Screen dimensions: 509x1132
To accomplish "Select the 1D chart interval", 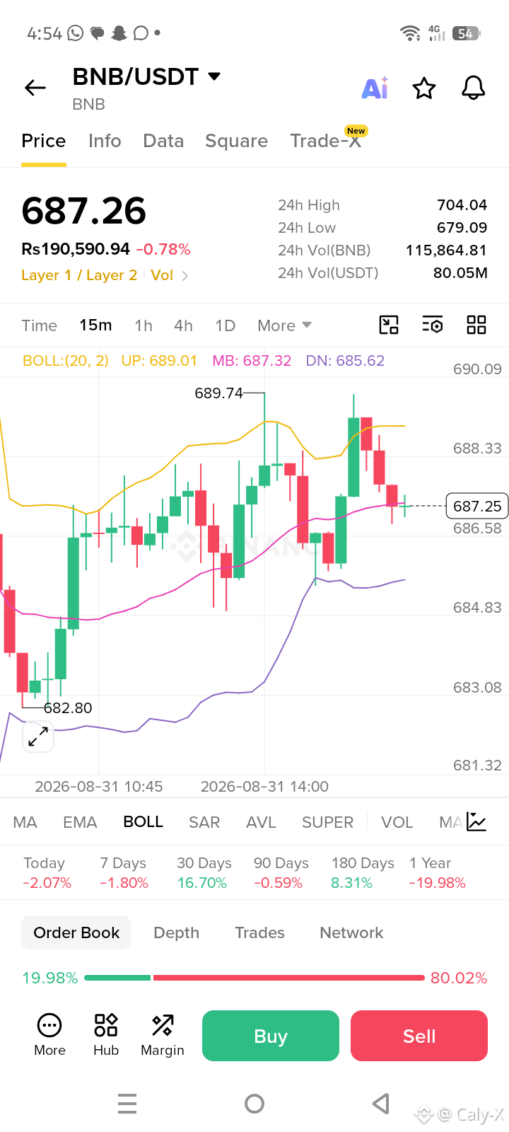I will [225, 325].
